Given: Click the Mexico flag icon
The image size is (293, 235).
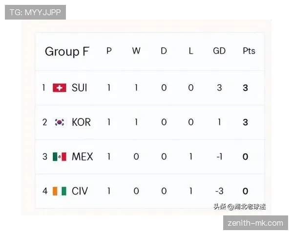Looking at the screenshot, I should [60, 157].
